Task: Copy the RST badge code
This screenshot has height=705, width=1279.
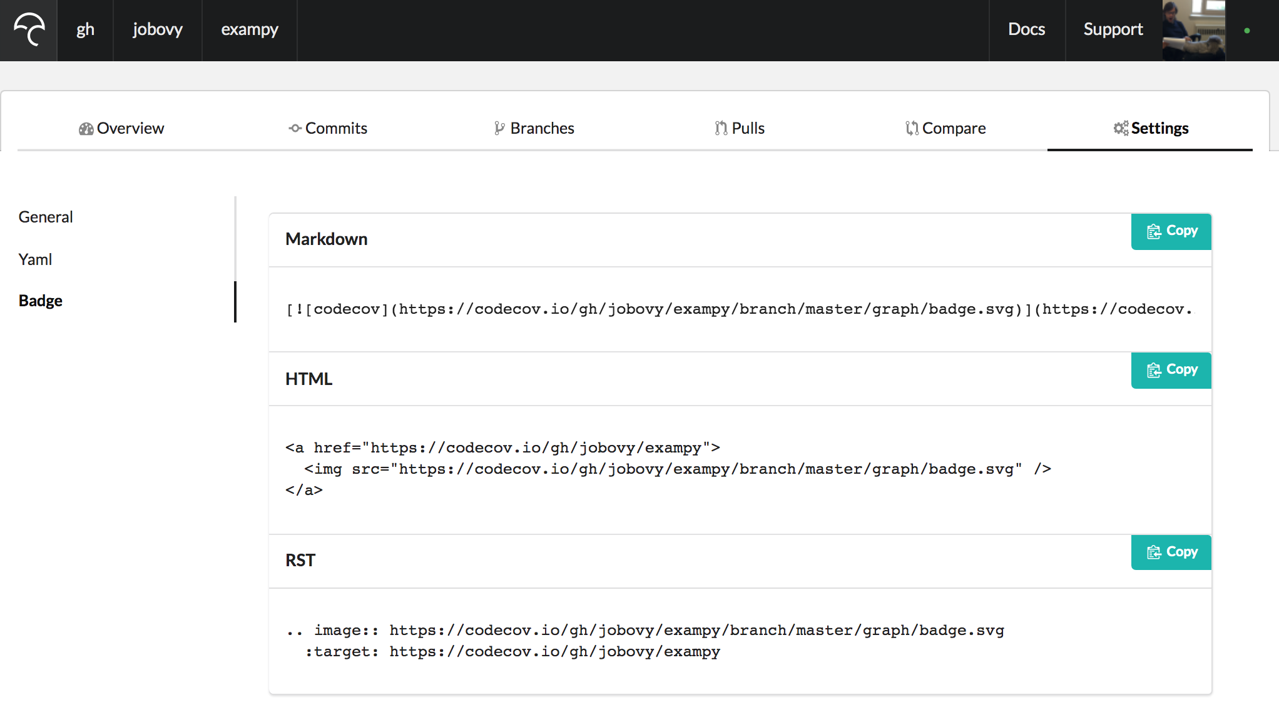Action: pos(1171,552)
